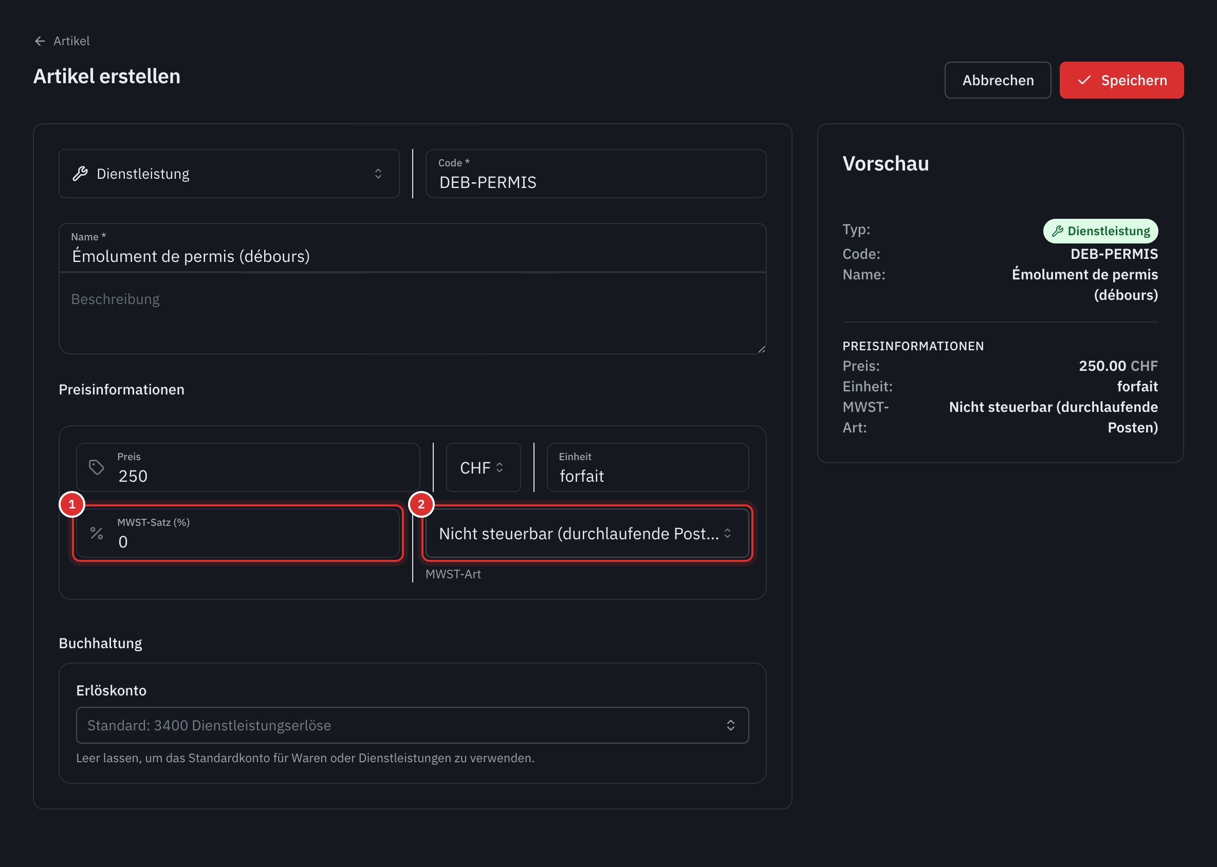
Task: Click the resize handle of Beschreibung textarea
Action: pos(761,349)
